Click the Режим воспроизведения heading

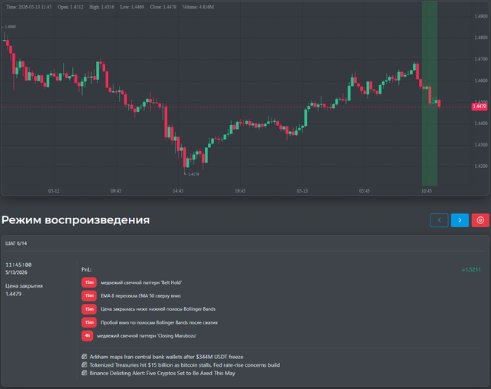click(x=75, y=220)
